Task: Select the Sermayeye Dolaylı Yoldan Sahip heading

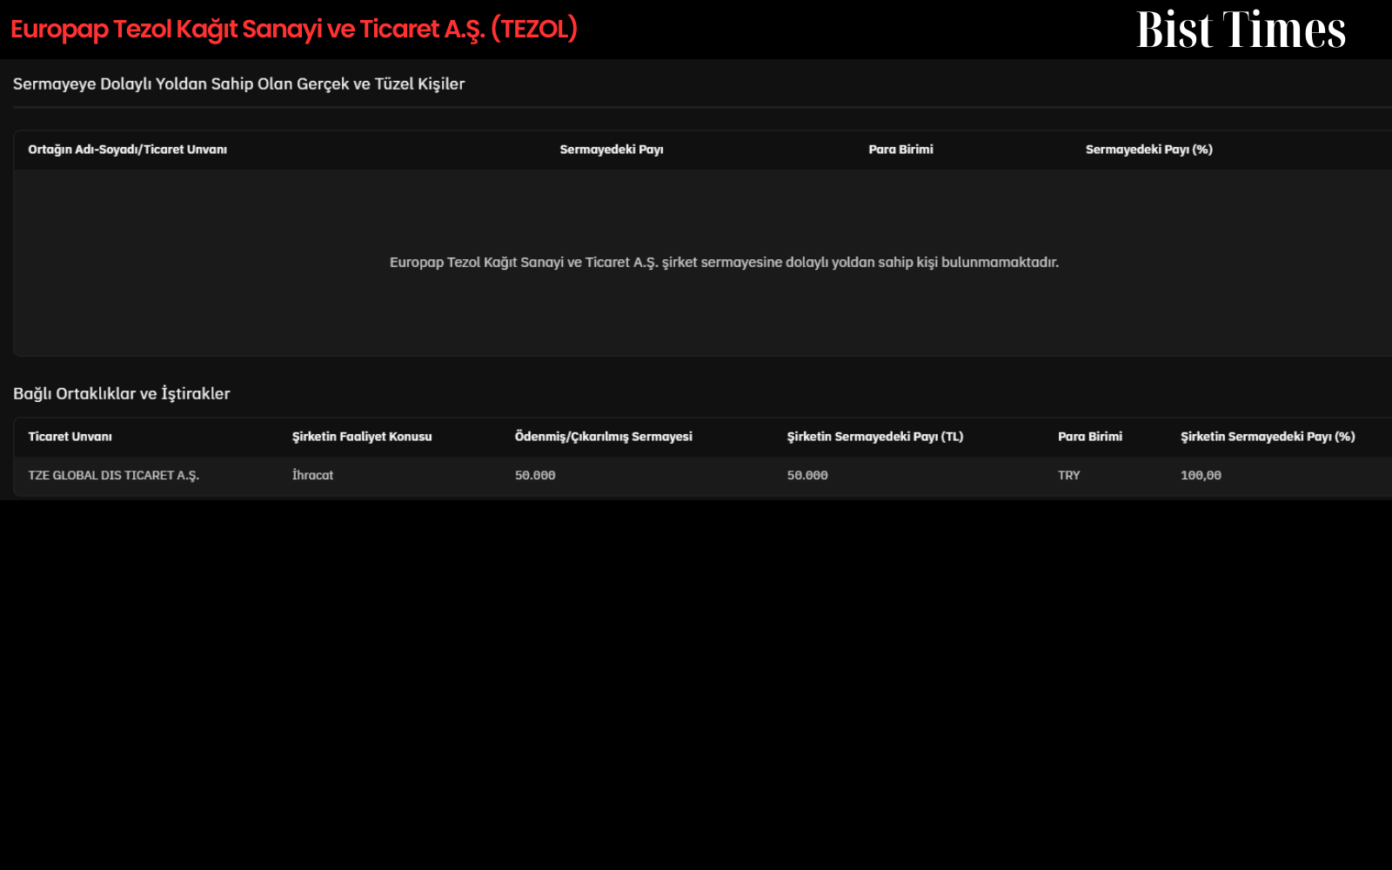Action: (239, 84)
